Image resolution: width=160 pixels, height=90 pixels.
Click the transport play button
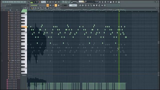[x=34, y=2]
